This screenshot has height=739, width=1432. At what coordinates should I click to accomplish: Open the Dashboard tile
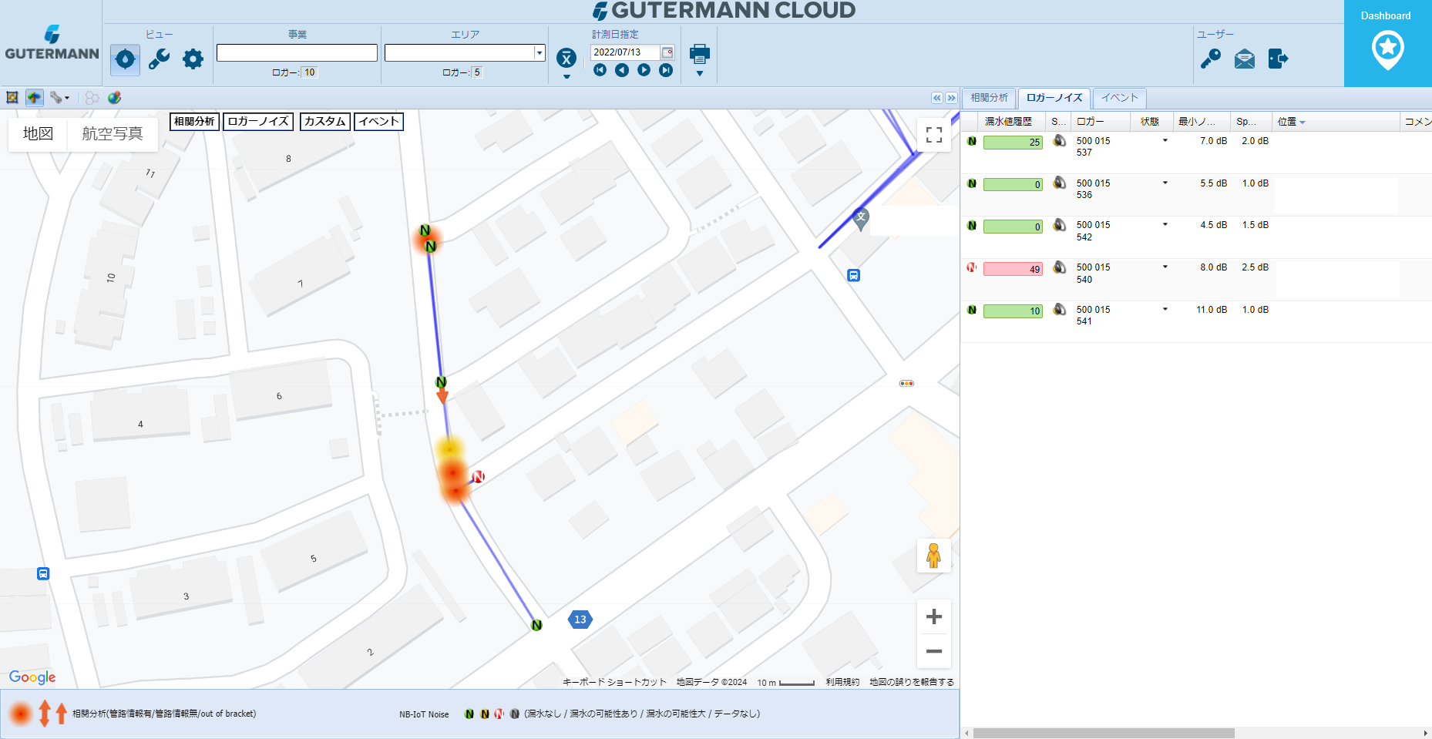(x=1387, y=43)
